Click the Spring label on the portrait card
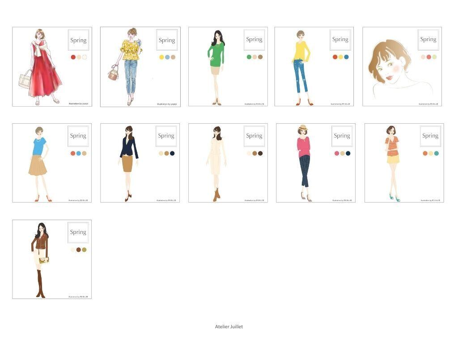The image size is (458, 343). coord(428,40)
